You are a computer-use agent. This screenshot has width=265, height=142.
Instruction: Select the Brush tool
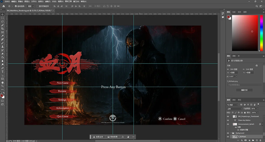coord(2,43)
